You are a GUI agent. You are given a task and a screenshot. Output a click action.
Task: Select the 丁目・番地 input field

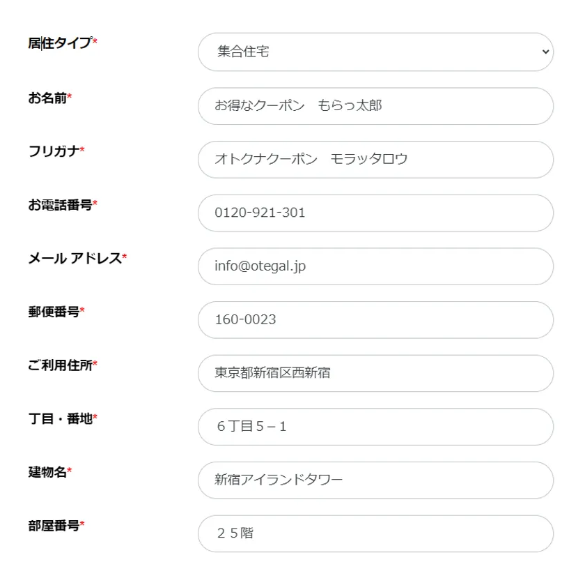pyautogui.click(x=375, y=427)
